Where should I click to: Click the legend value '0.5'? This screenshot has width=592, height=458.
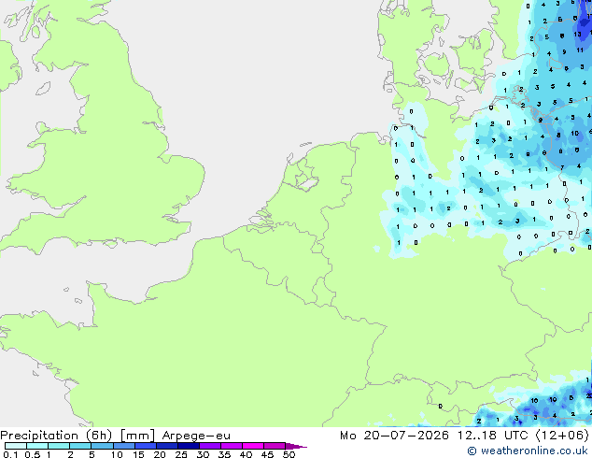pyautogui.click(x=32, y=454)
